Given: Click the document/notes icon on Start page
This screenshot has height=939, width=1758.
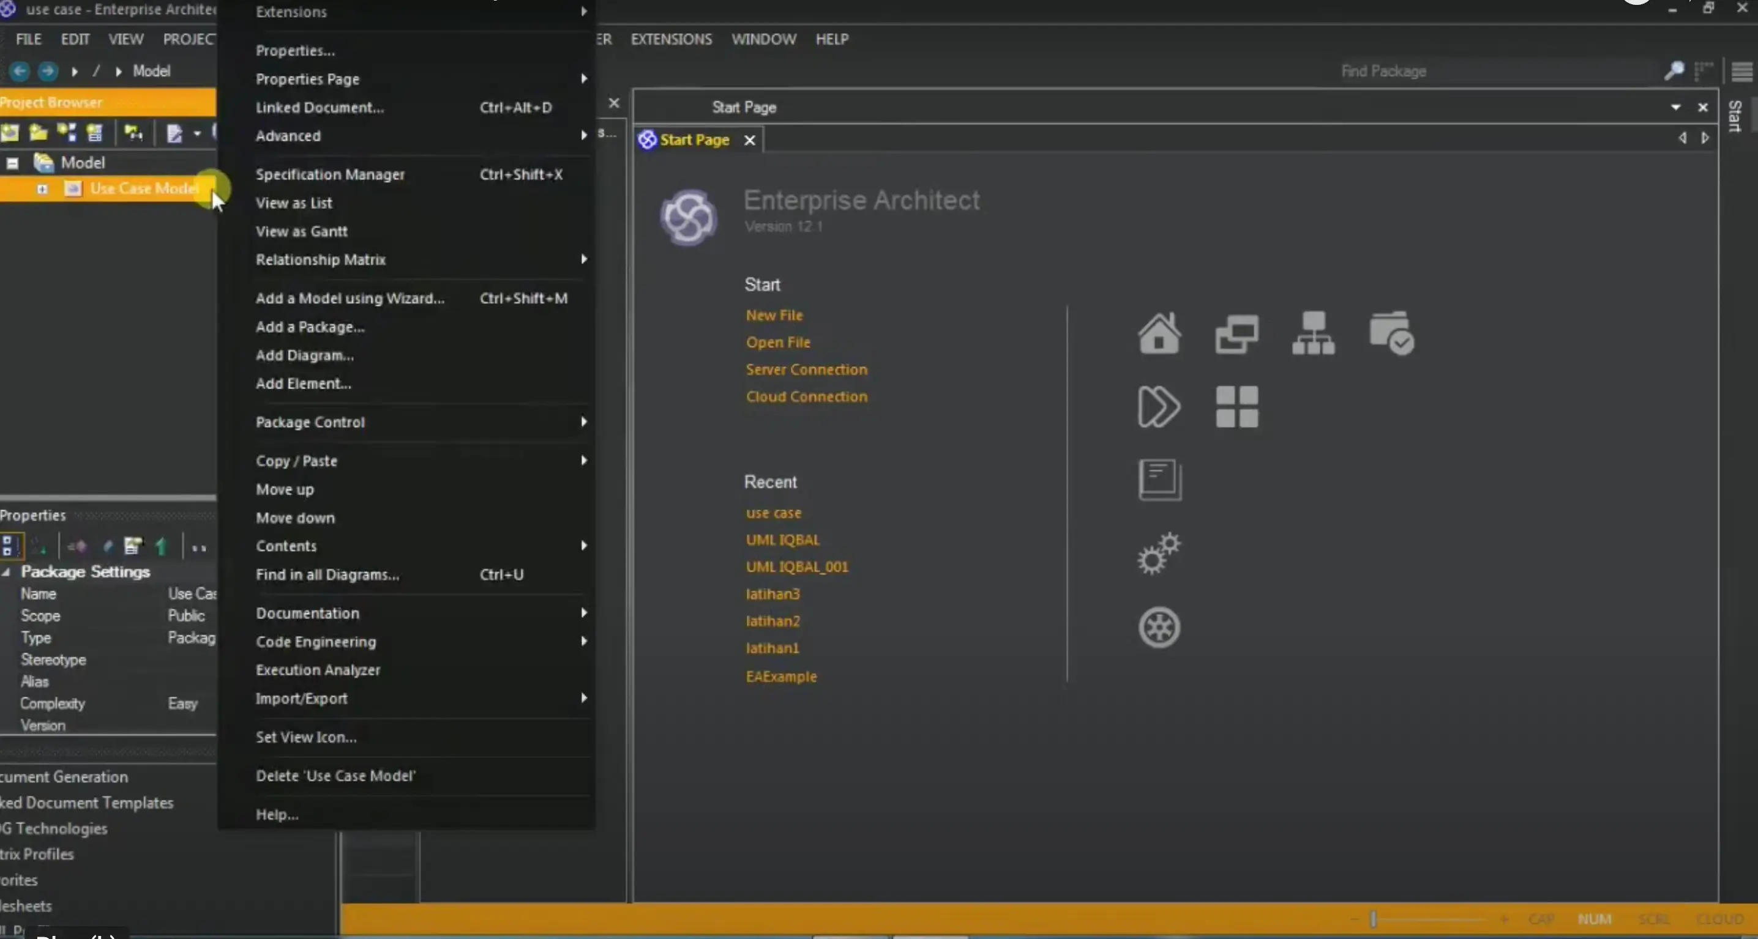Looking at the screenshot, I should point(1160,480).
